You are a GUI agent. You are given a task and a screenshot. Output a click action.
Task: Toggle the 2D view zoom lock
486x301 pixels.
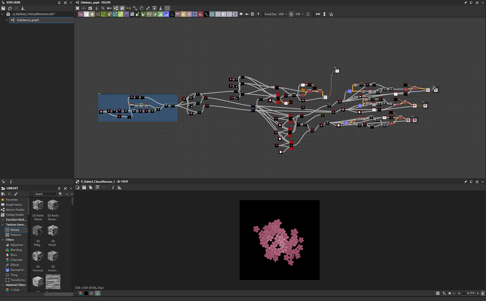click(482, 293)
